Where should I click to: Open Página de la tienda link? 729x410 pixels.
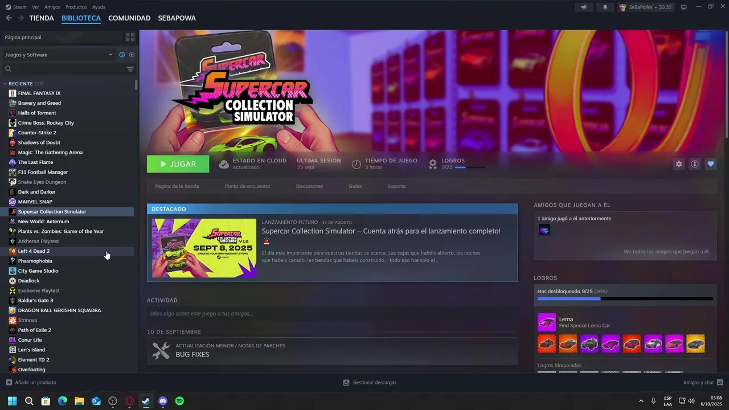pyautogui.click(x=177, y=186)
